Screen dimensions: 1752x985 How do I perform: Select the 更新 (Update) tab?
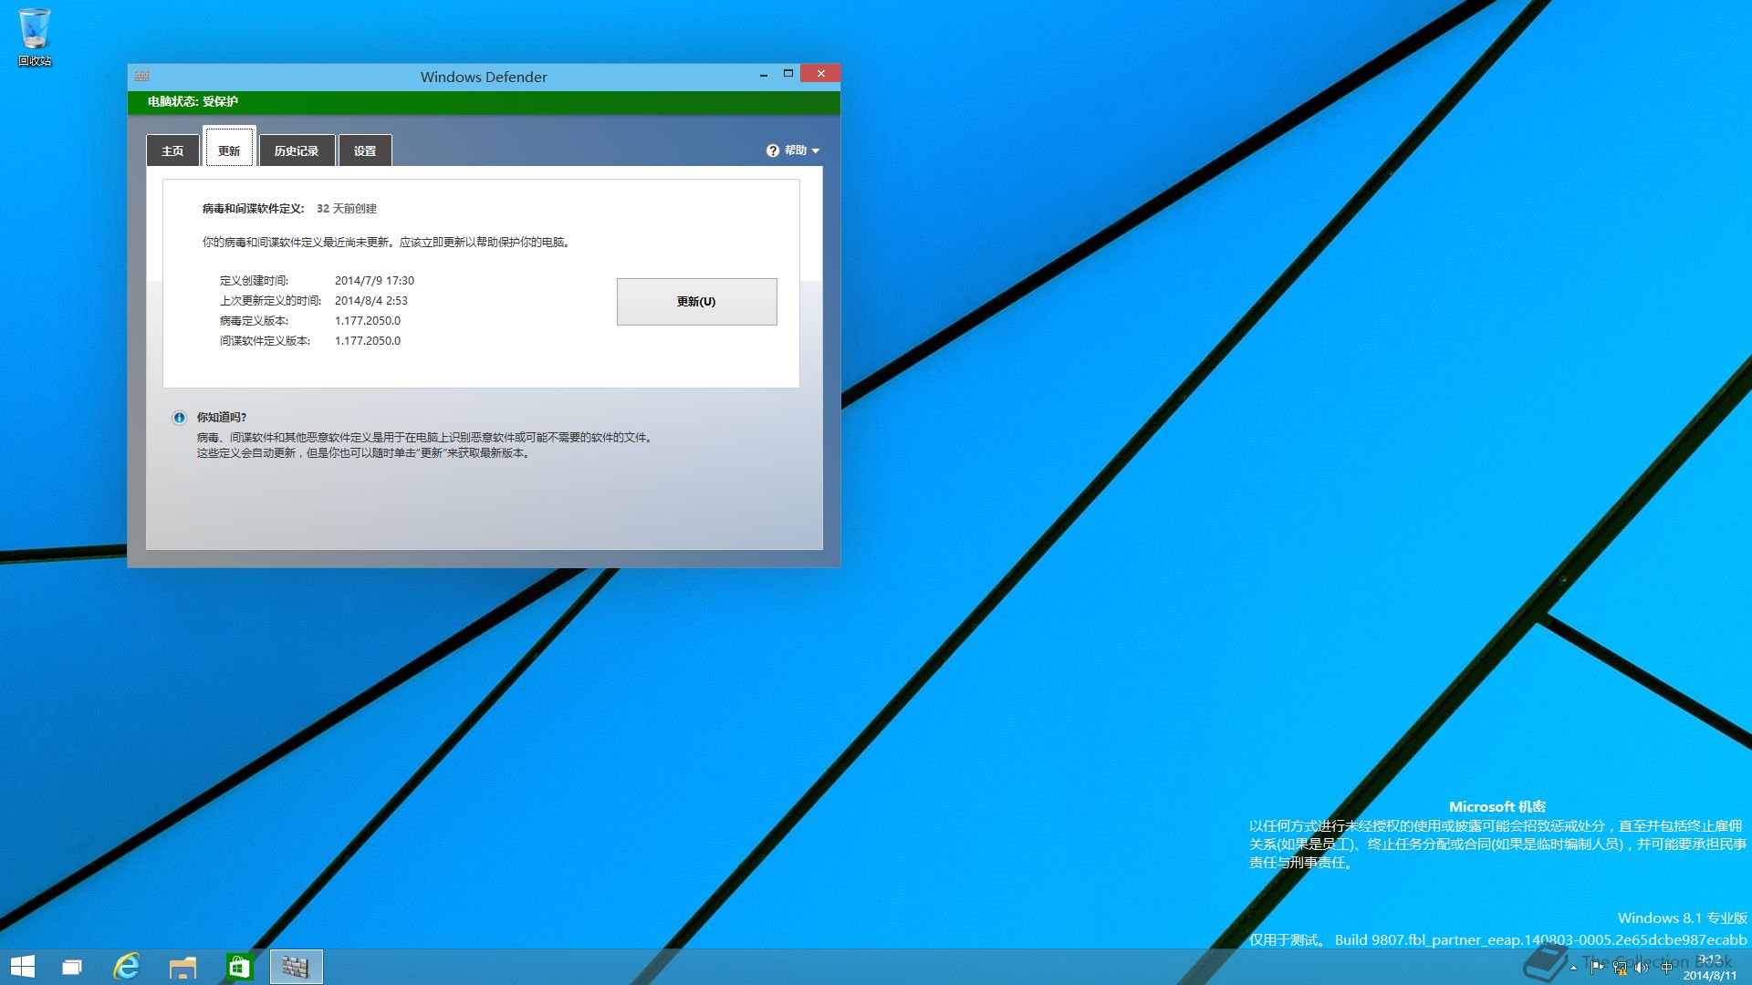coord(229,148)
